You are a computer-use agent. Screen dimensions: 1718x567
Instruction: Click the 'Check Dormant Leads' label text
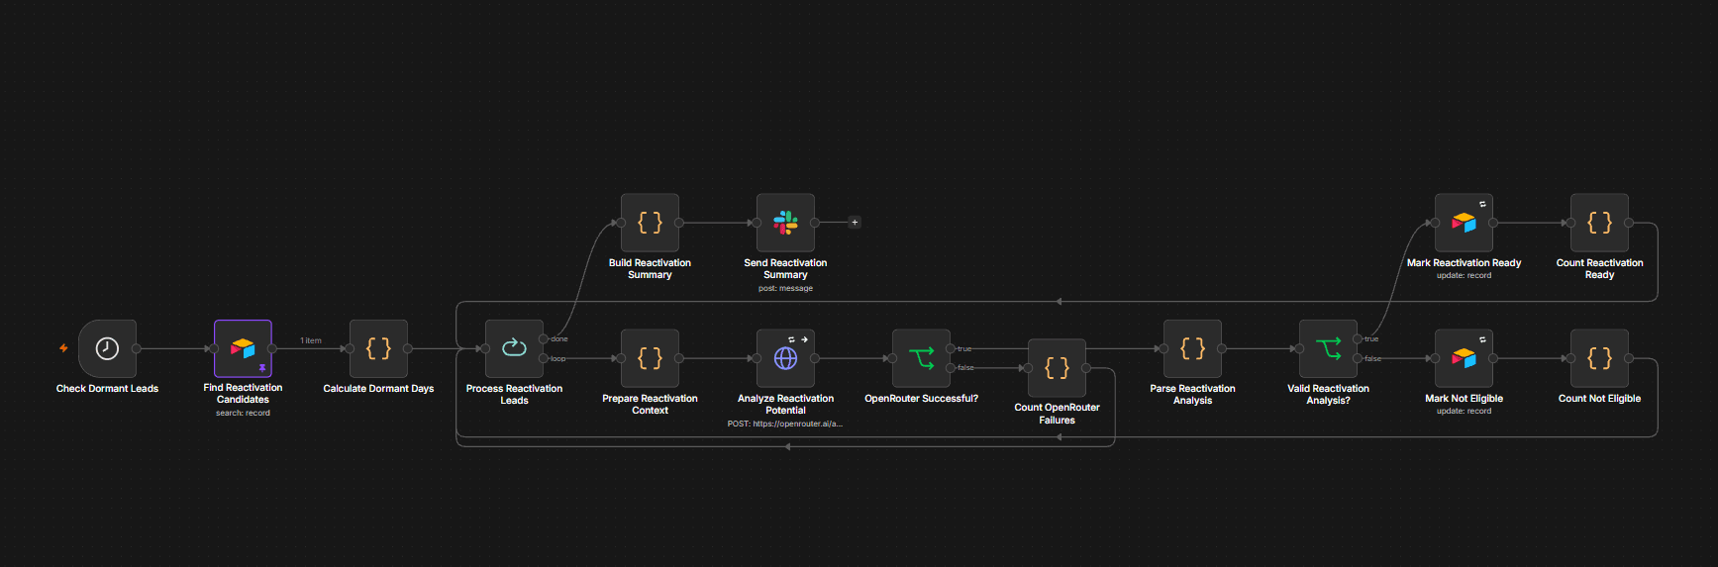(107, 389)
